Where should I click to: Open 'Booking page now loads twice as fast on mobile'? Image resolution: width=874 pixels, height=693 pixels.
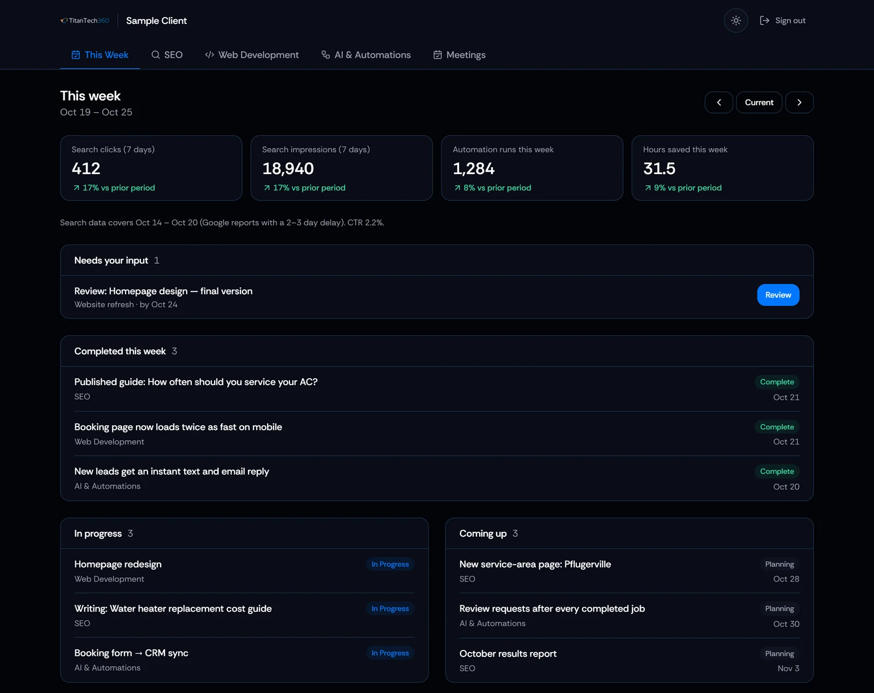click(178, 427)
